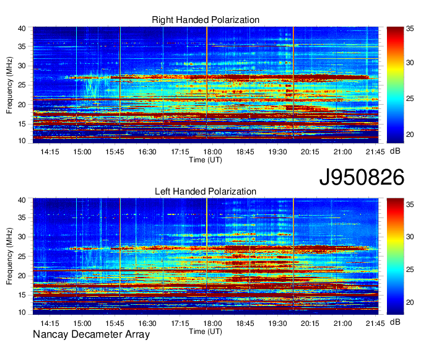Click the "Left Handed Polarization" plot title

coord(206,191)
